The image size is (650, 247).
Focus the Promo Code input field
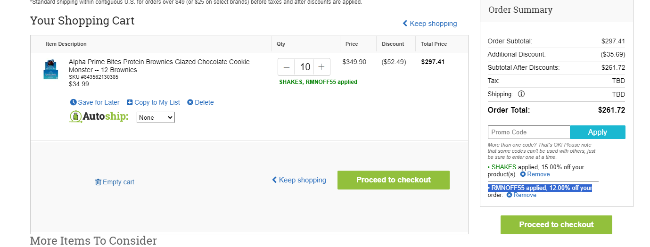pyautogui.click(x=529, y=132)
